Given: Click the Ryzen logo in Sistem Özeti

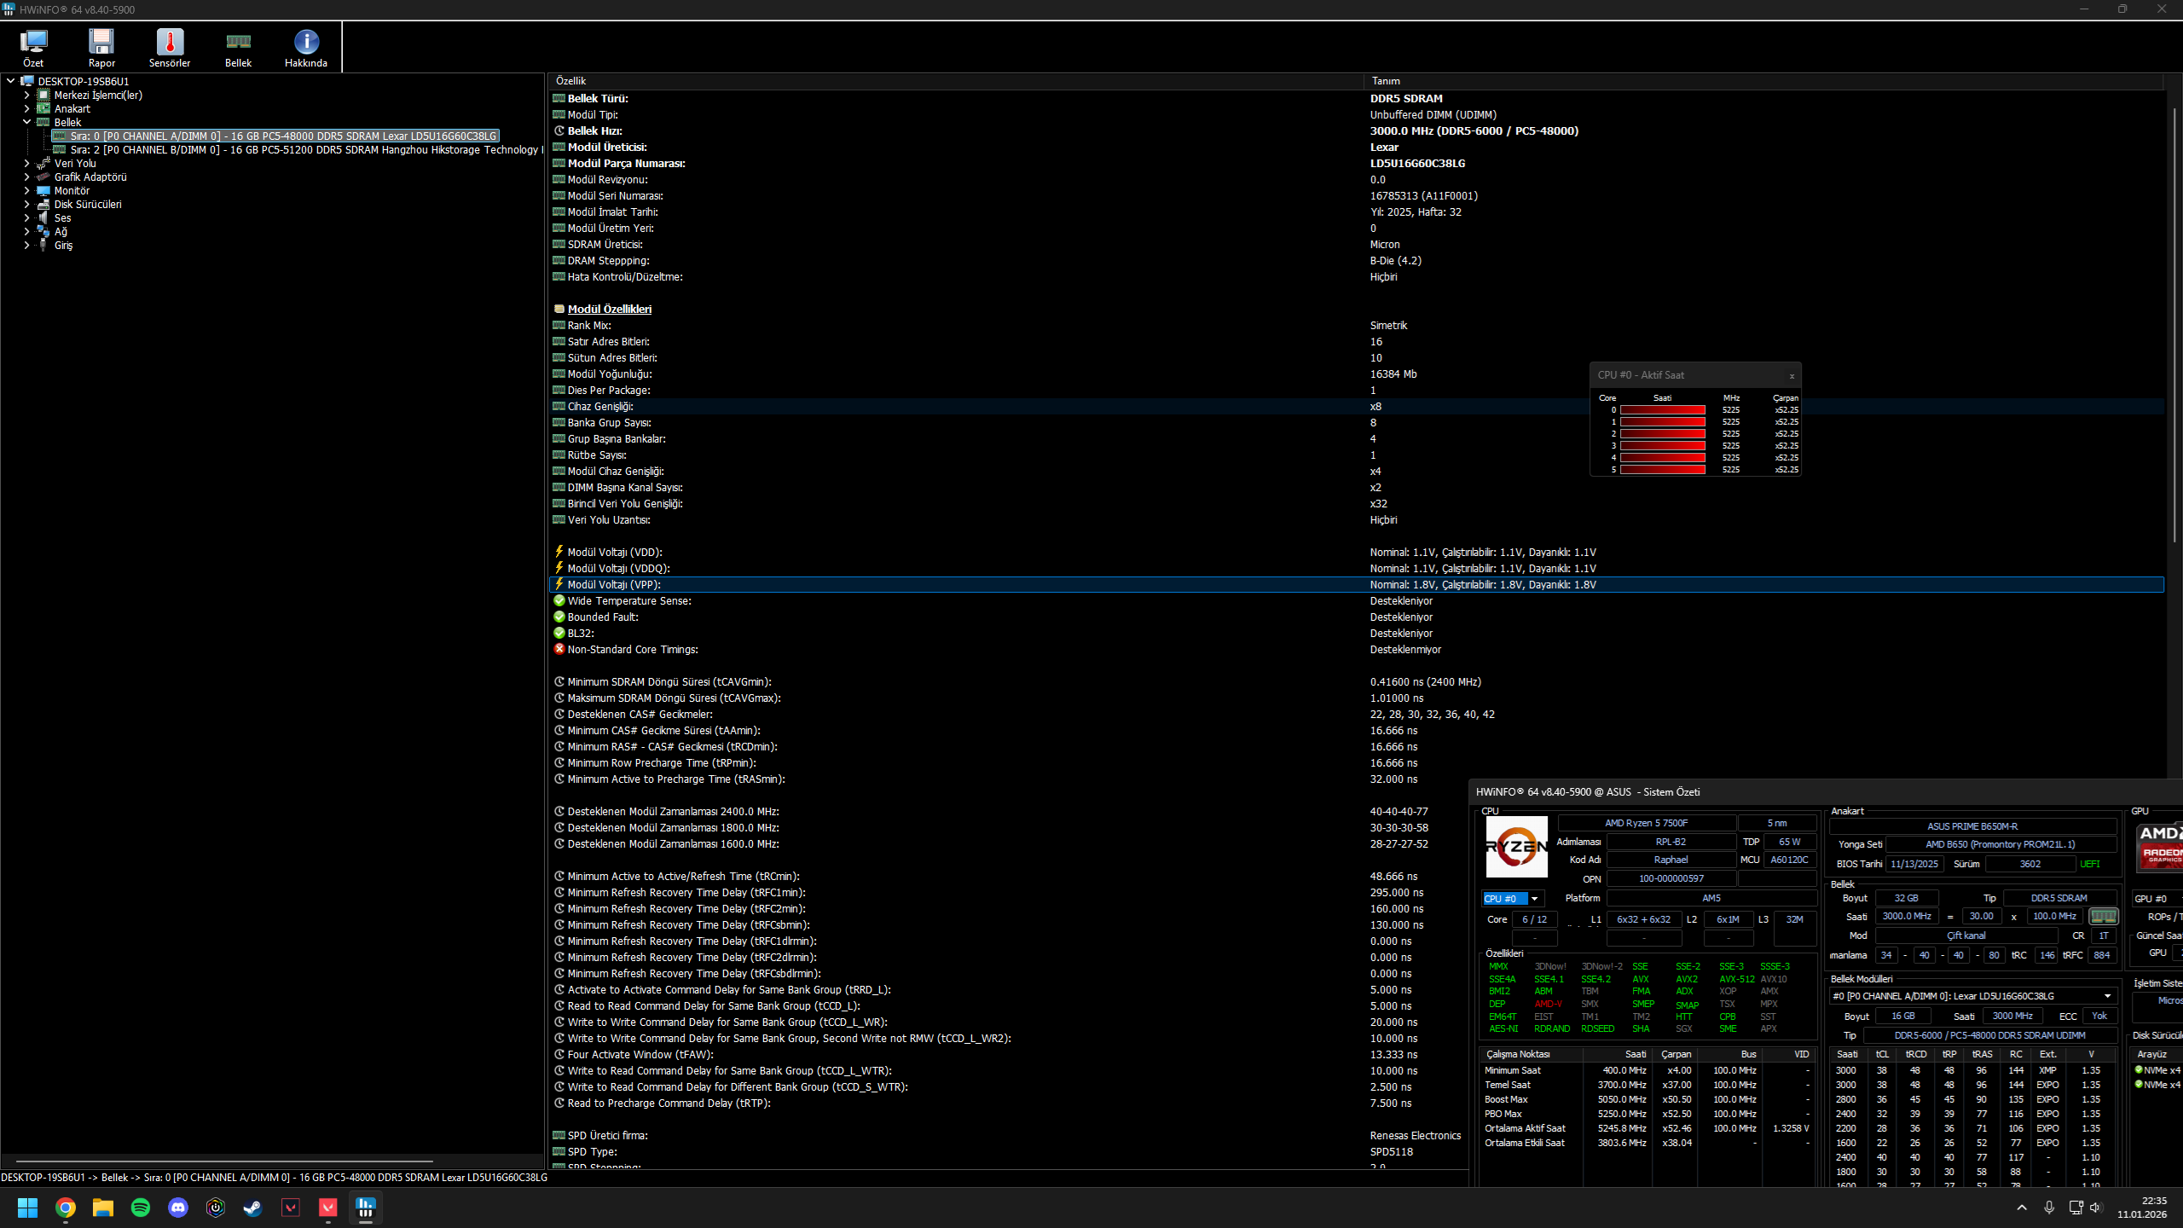Looking at the screenshot, I should 1516,847.
